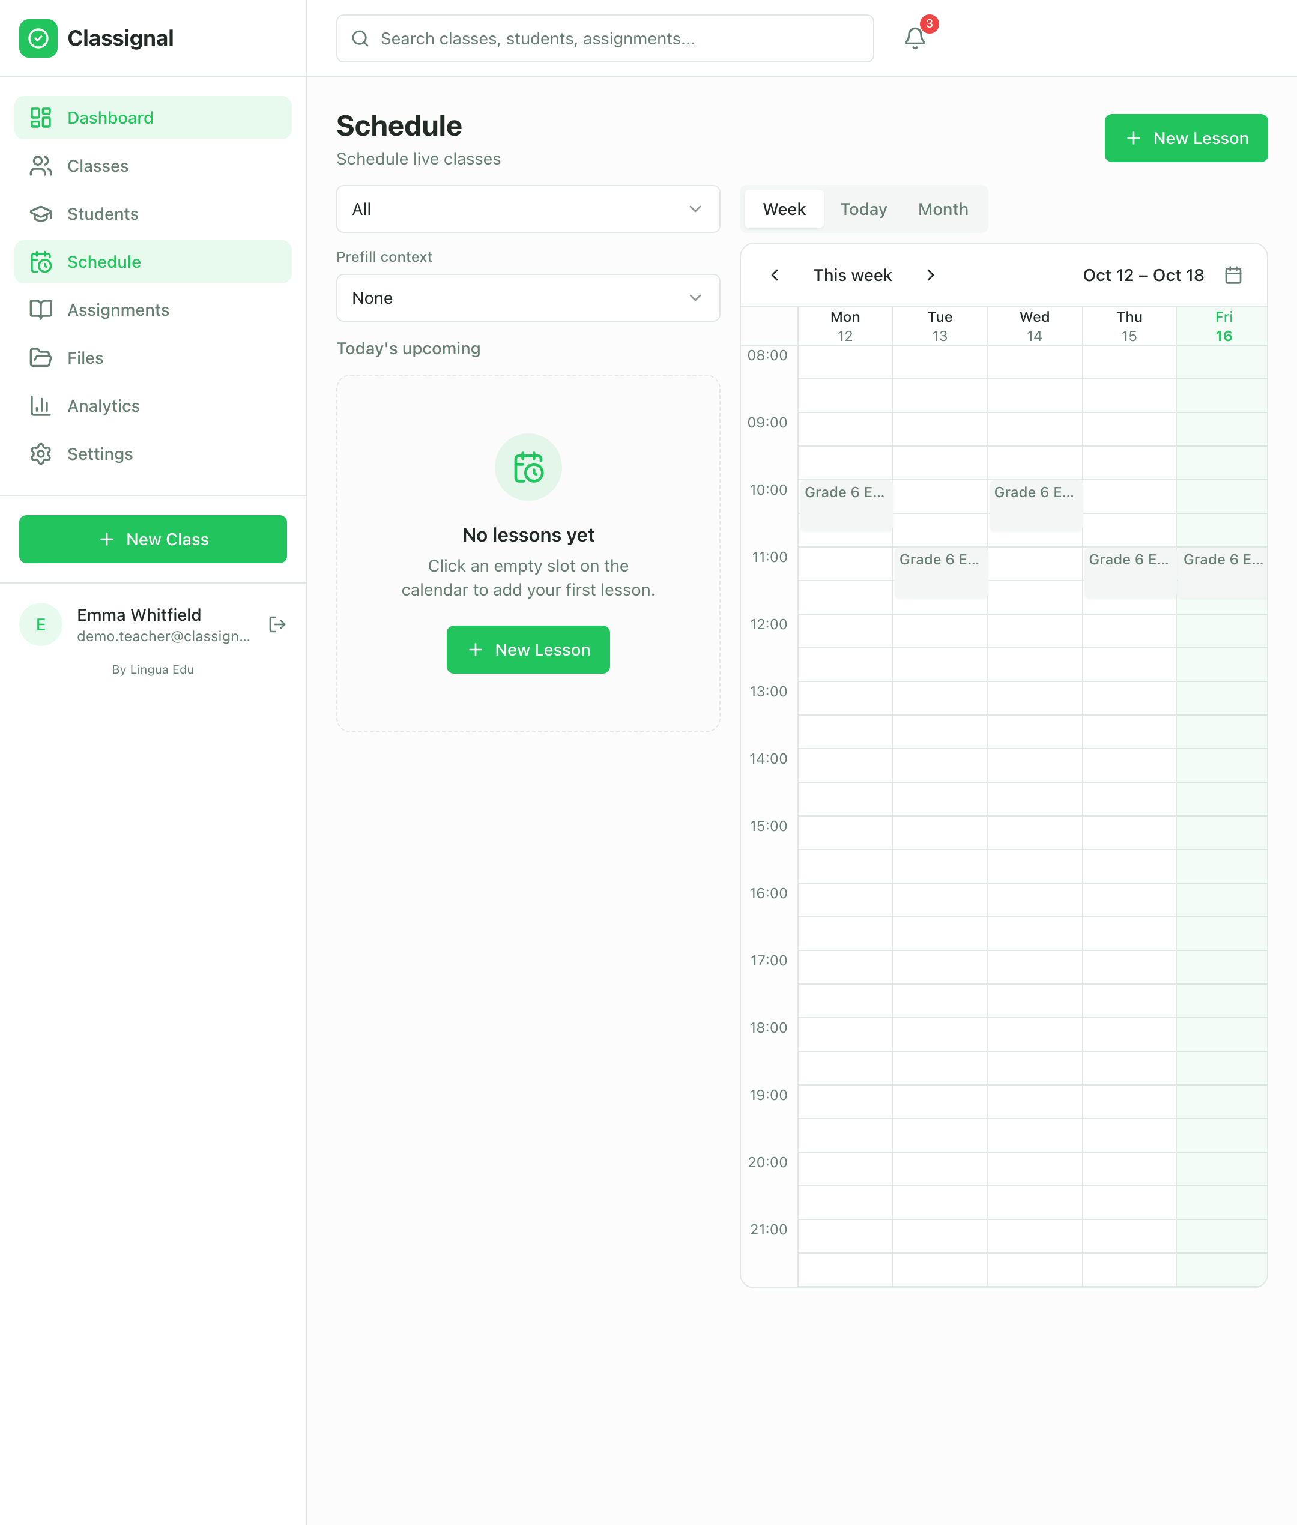This screenshot has width=1297, height=1525.
Task: Click the Oct 12 – Oct 18 date range
Action: [x=1143, y=275]
